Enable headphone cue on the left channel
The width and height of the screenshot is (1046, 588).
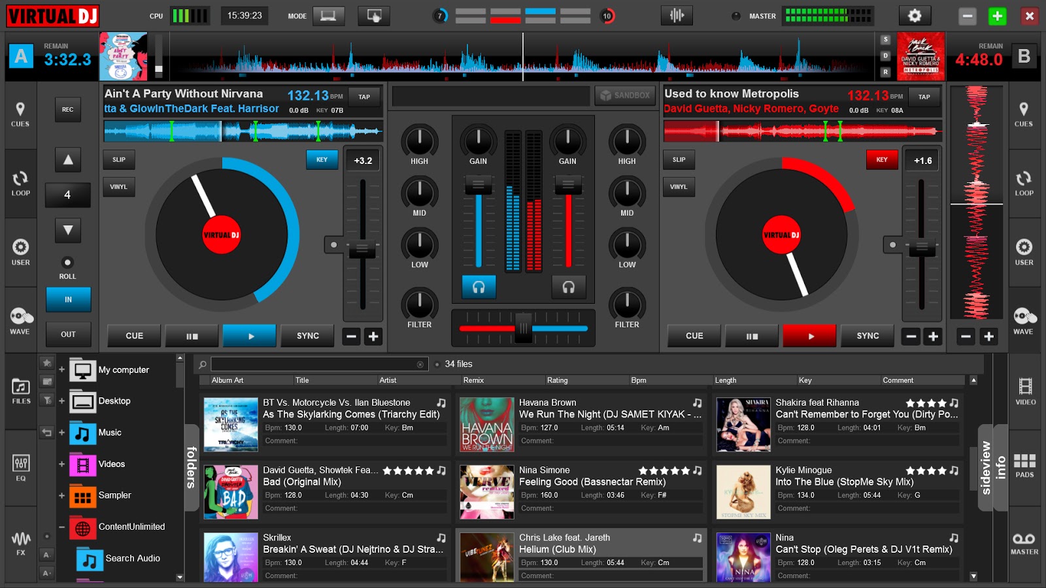[478, 286]
